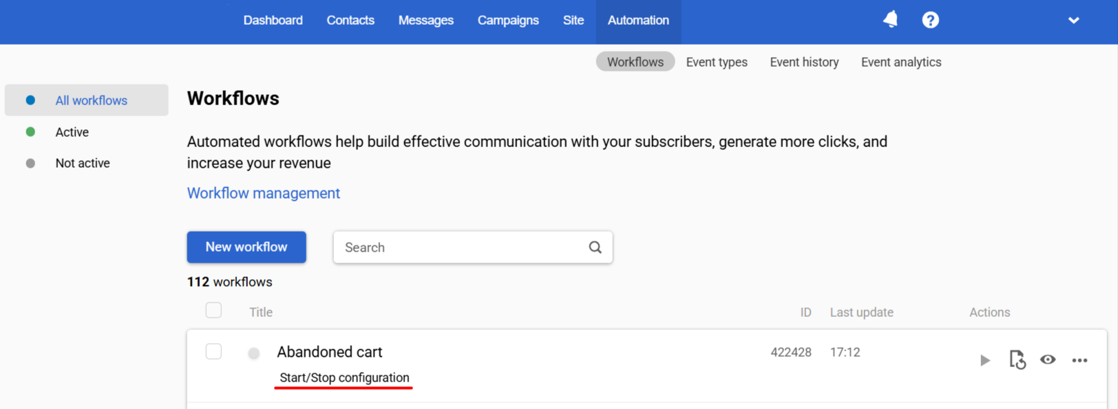This screenshot has height=409, width=1118.
Task: Open the Workflow management link
Action: pos(263,193)
